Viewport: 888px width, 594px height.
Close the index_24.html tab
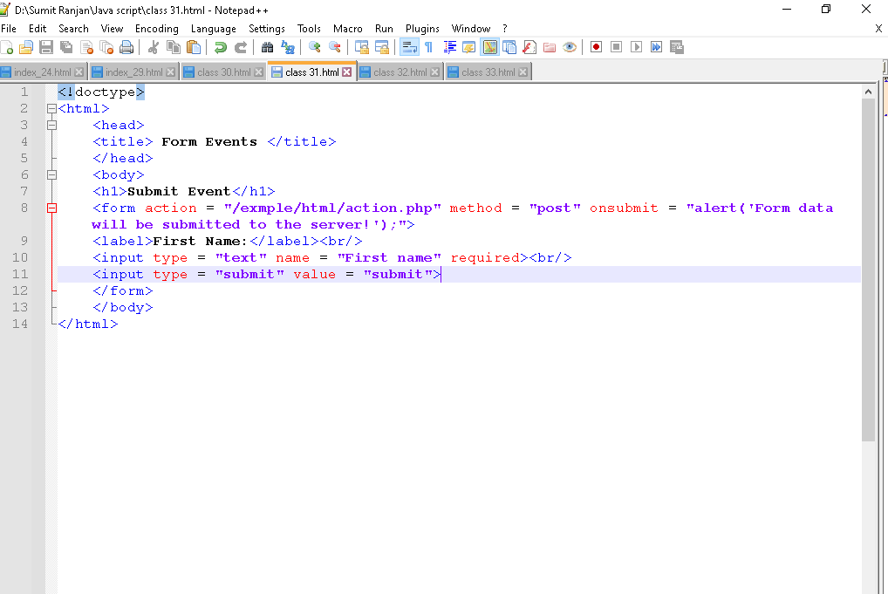(79, 72)
